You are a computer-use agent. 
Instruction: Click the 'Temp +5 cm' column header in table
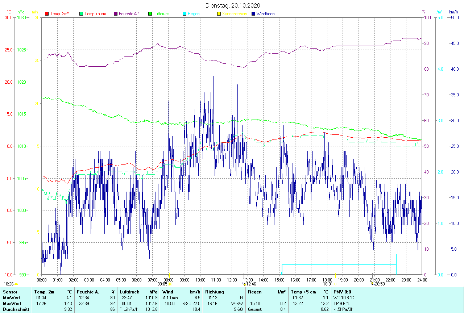pos(303,292)
